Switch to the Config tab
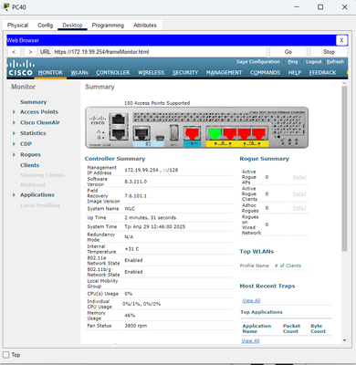The image size is (356, 365). pyautogui.click(x=46, y=26)
